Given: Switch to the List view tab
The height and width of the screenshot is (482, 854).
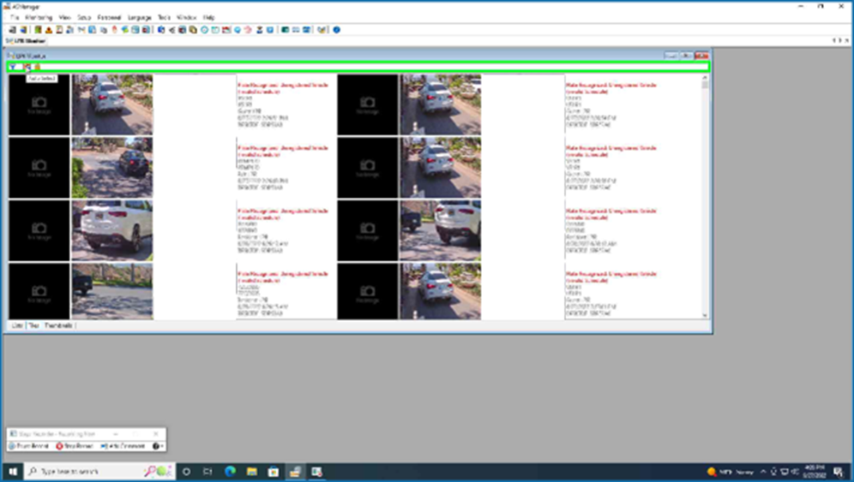Looking at the screenshot, I should click(x=16, y=325).
